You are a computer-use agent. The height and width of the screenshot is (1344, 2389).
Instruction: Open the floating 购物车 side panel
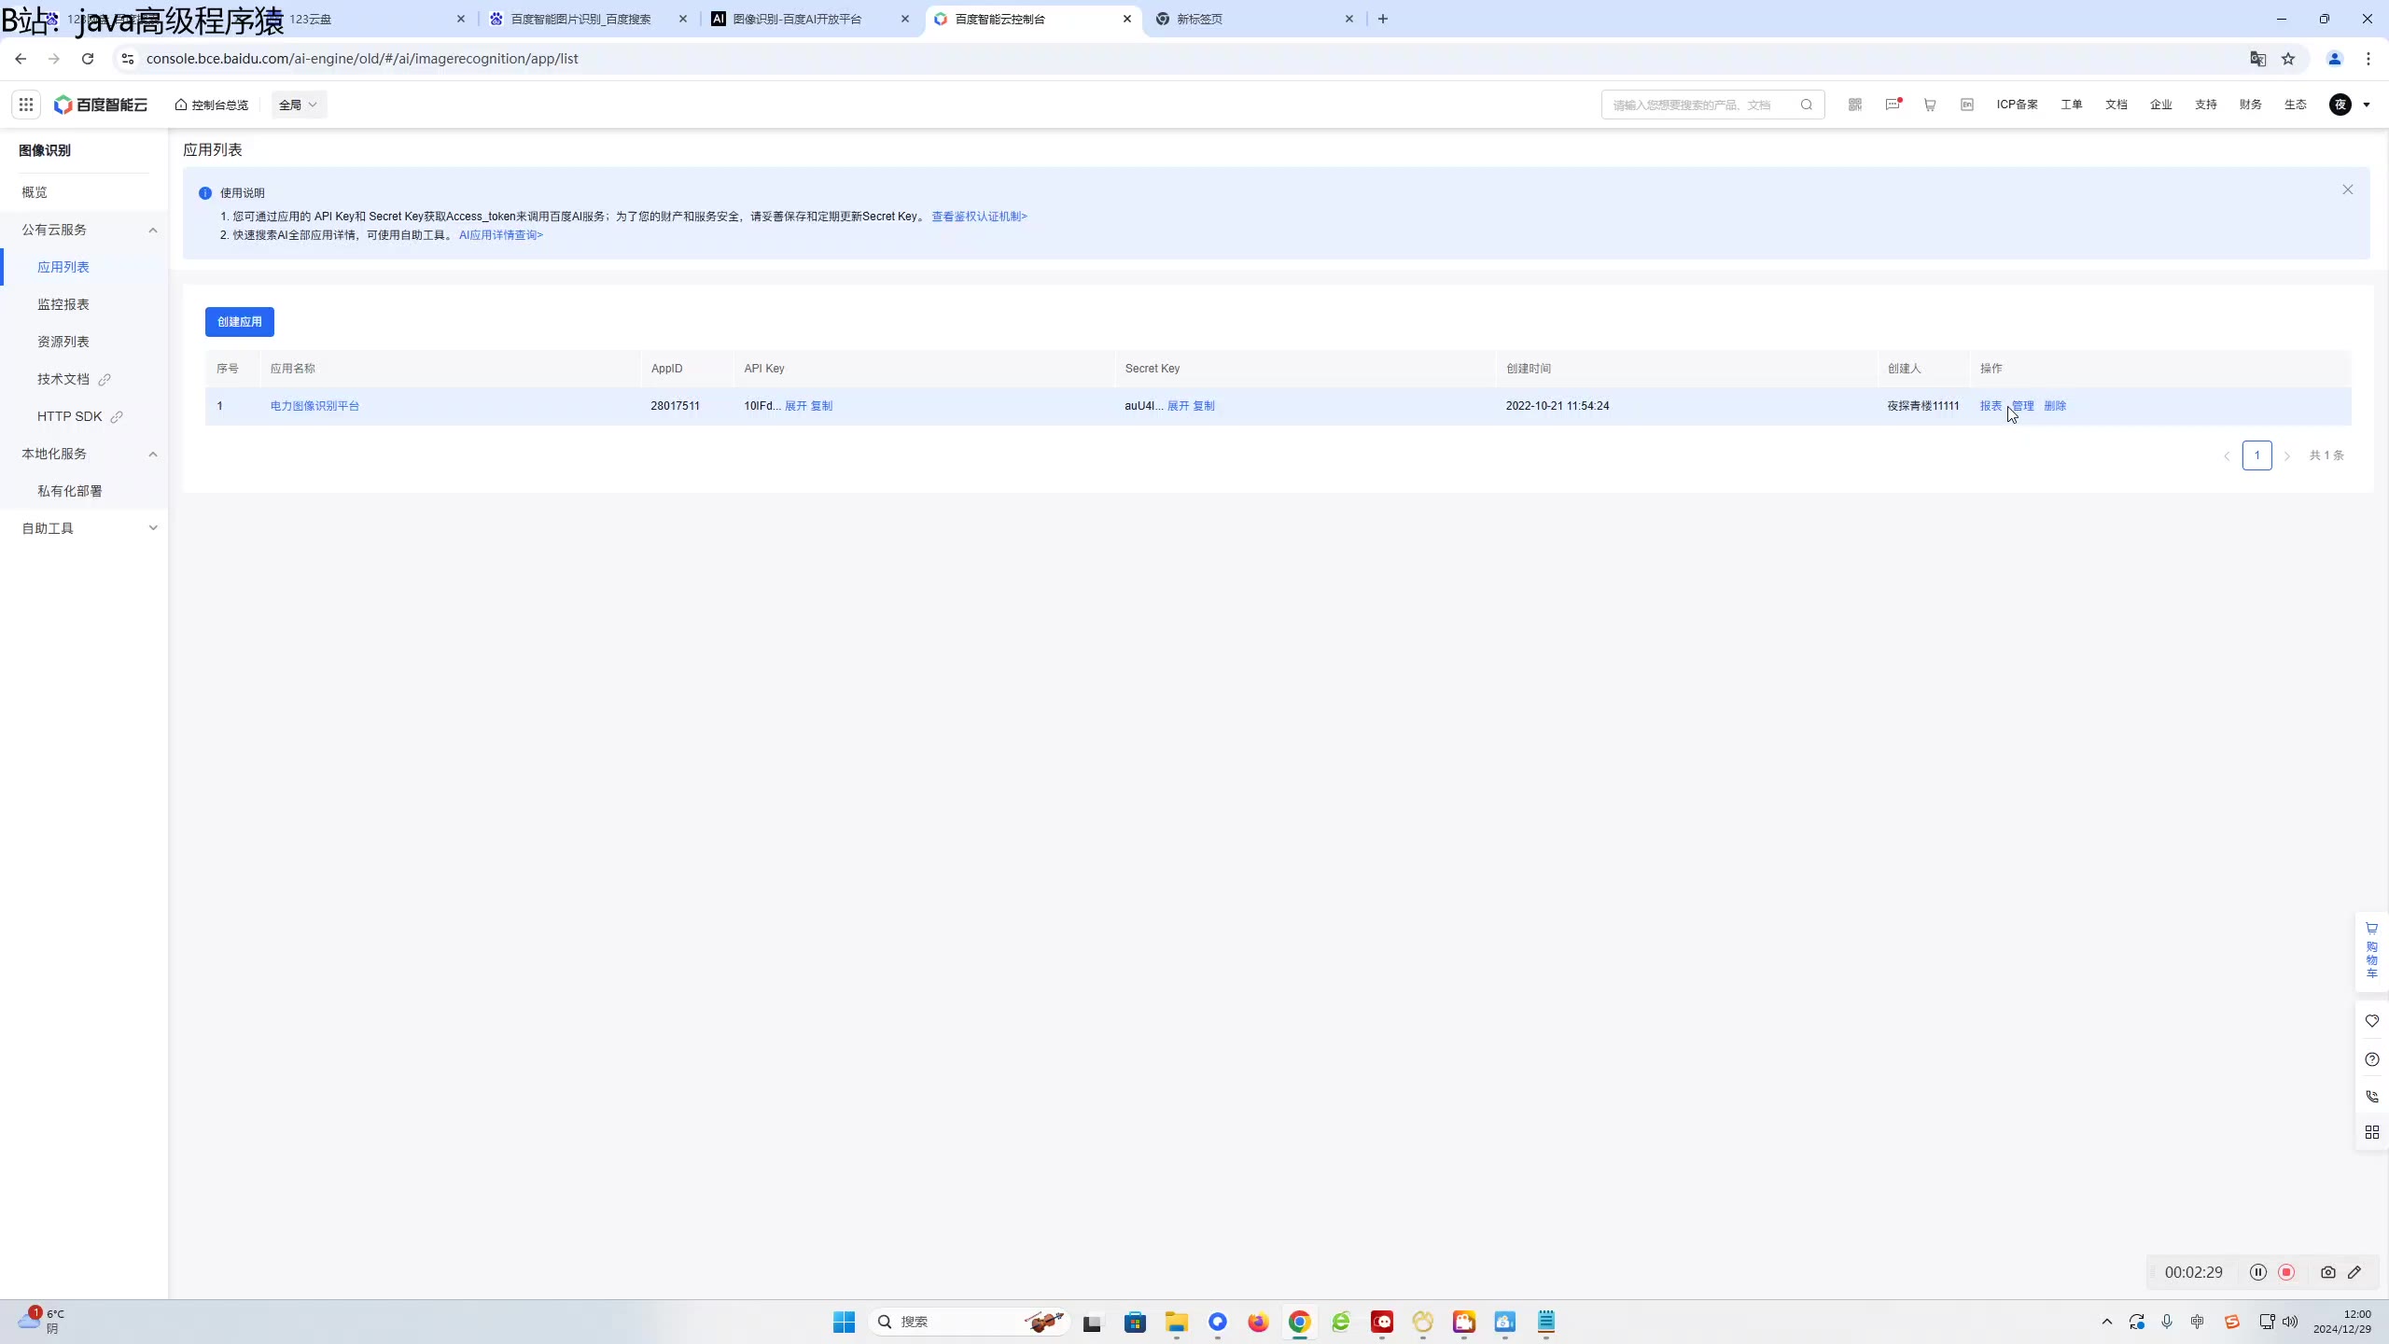pos(2371,951)
